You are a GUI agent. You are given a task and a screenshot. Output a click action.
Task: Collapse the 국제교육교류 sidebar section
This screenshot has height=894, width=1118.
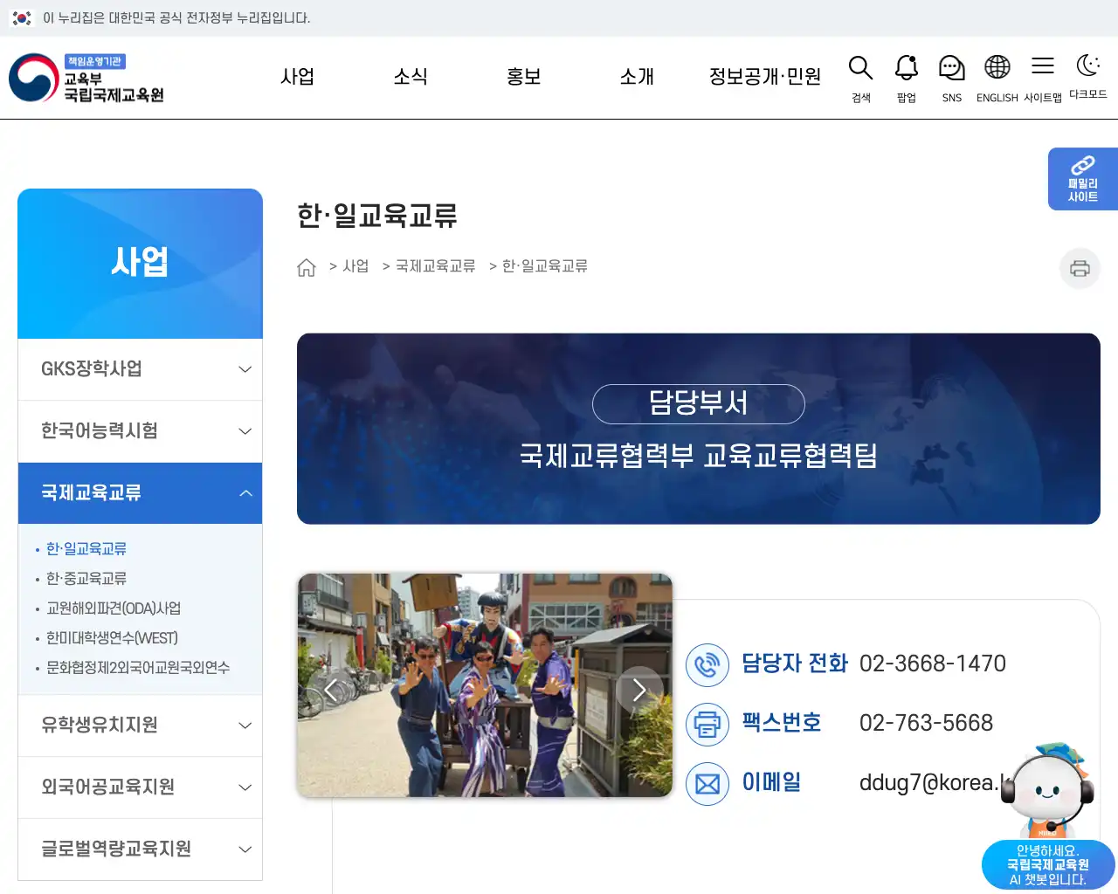tap(140, 493)
